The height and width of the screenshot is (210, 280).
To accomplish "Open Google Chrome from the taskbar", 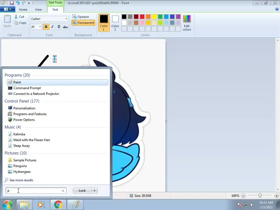I will pos(58,205).
